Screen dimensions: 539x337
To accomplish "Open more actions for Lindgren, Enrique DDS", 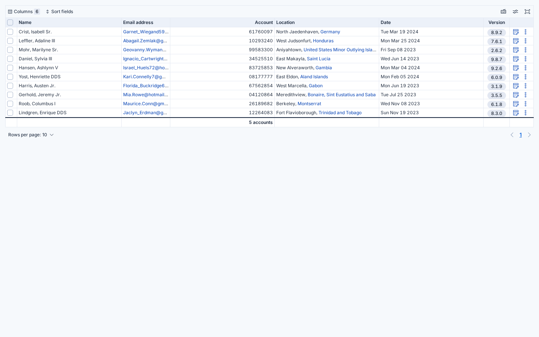I will 526,113.
